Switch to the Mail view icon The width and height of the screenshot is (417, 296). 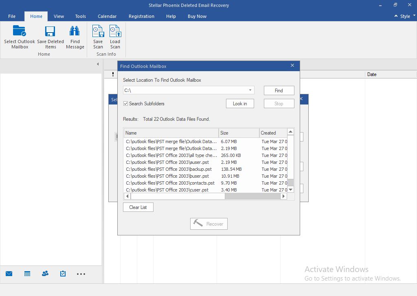point(9,274)
